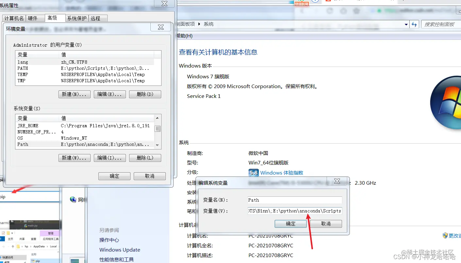The image size is (461, 263).
Task: Click 编辑(E)... under user variables
Action: (x=110, y=94)
